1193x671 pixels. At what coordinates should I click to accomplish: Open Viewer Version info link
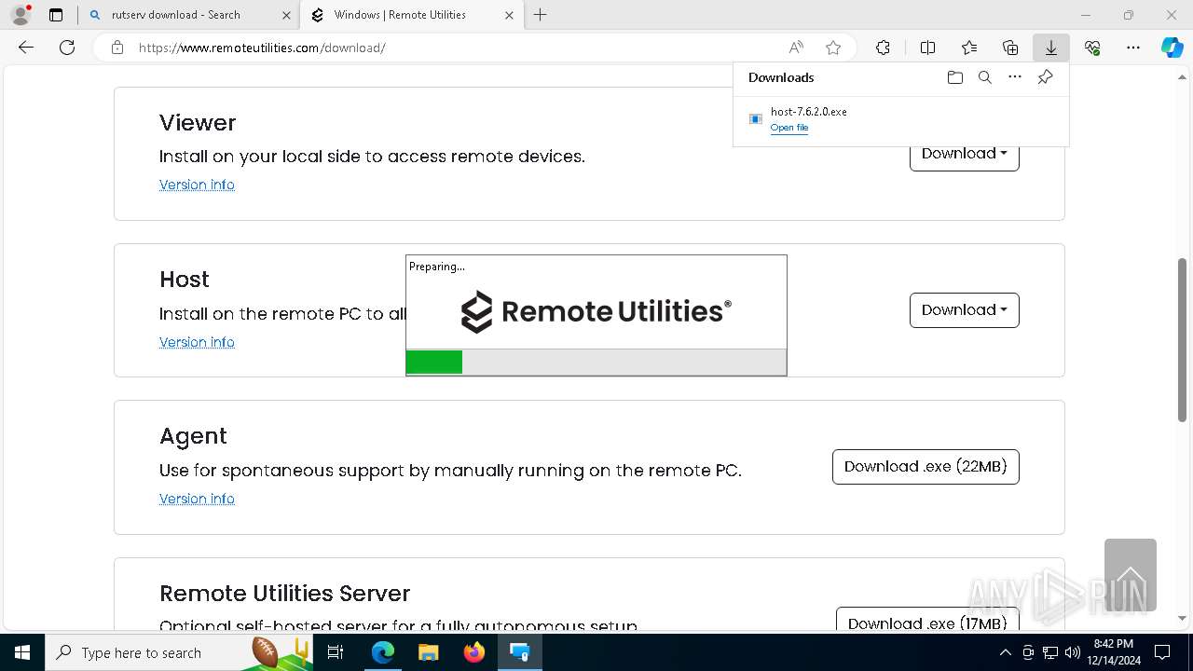[x=197, y=185]
